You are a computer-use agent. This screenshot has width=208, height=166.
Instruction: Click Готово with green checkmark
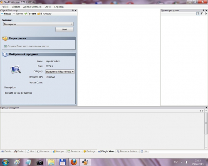pos(30,14)
